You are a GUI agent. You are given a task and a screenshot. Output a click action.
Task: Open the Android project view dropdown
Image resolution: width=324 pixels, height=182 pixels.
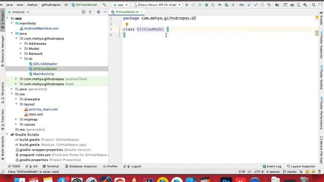tap(18, 12)
